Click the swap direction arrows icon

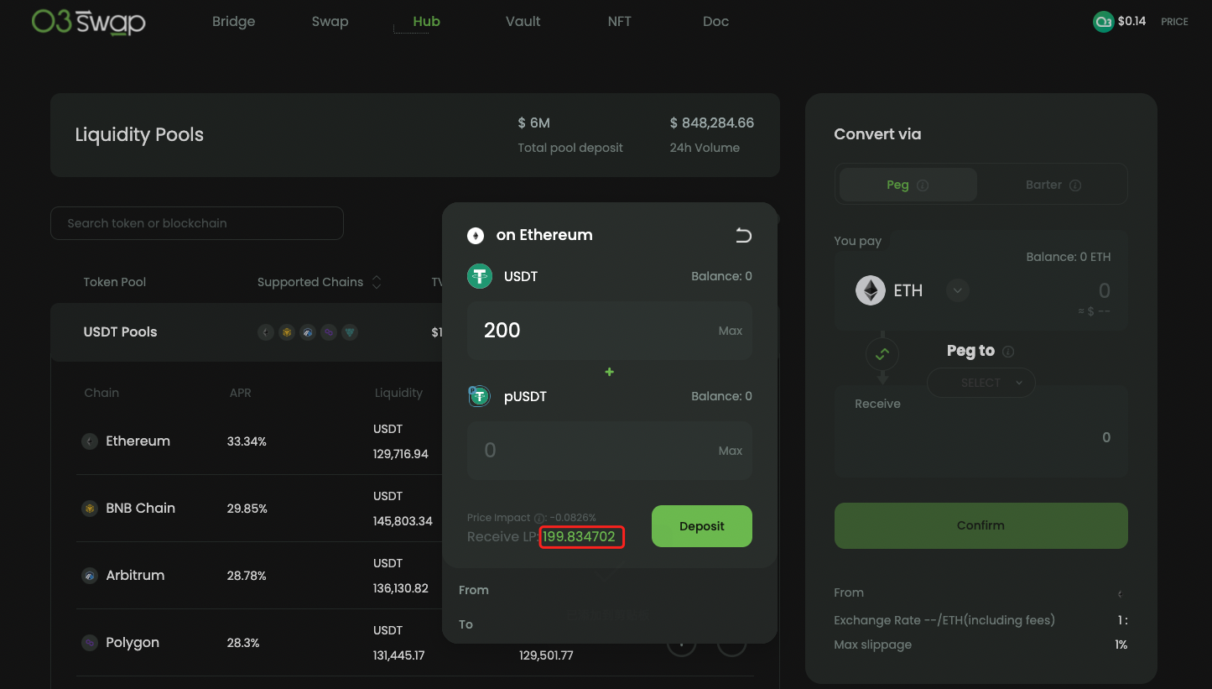(x=882, y=354)
